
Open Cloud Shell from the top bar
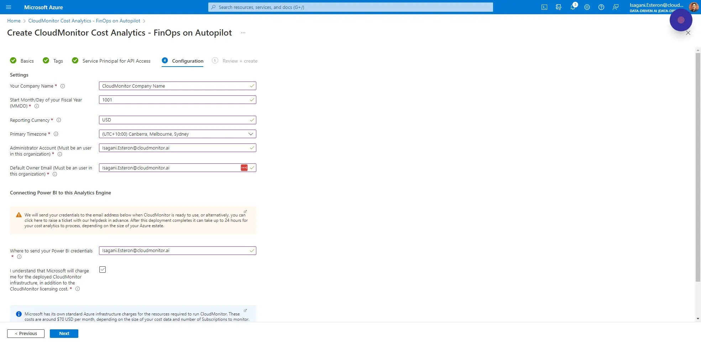544,7
